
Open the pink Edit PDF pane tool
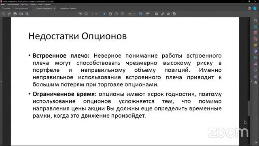255,32
